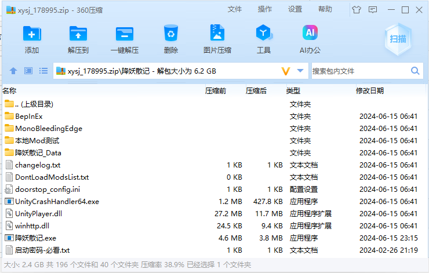The image size is (429, 273).
Task: Go up one directory with blue arrow
Action: click(13, 71)
